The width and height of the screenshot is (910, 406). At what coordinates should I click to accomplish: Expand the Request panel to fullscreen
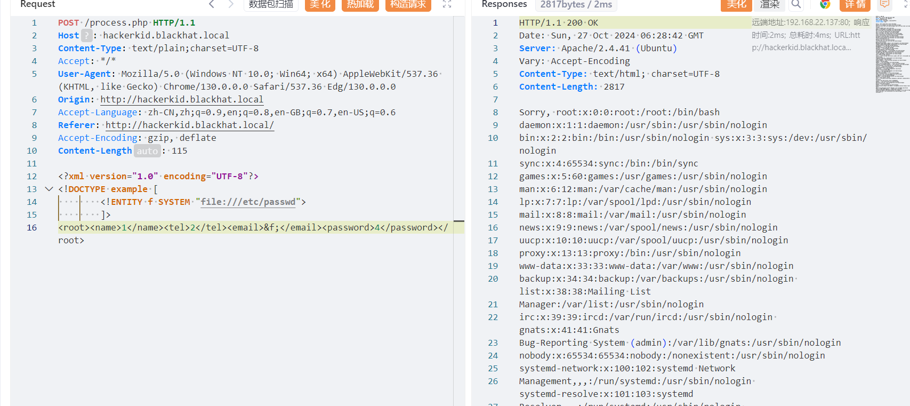(447, 4)
